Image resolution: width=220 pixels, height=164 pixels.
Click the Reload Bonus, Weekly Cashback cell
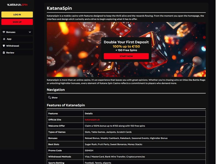coord(126,138)
